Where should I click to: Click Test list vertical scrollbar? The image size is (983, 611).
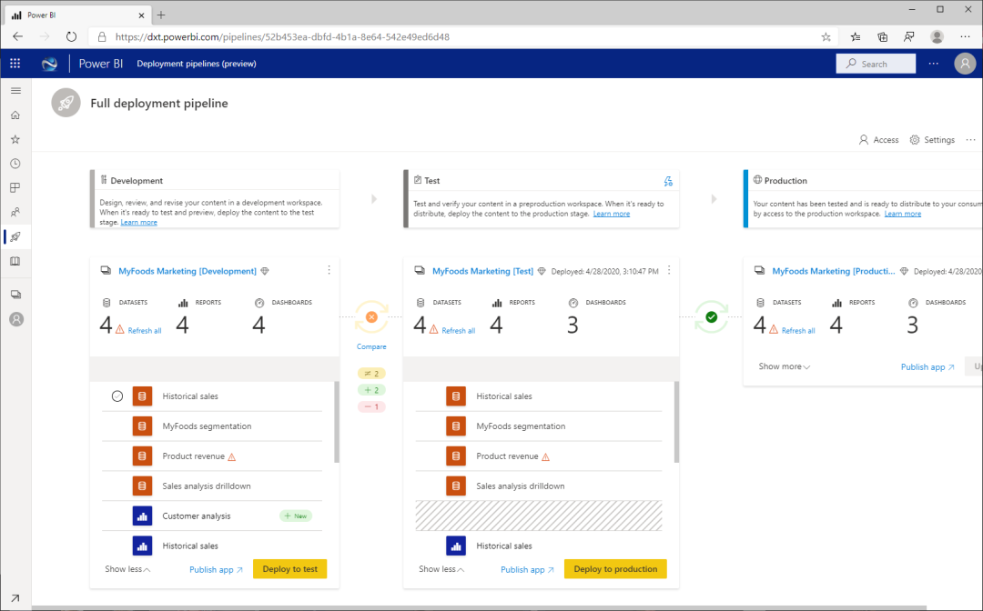676,422
